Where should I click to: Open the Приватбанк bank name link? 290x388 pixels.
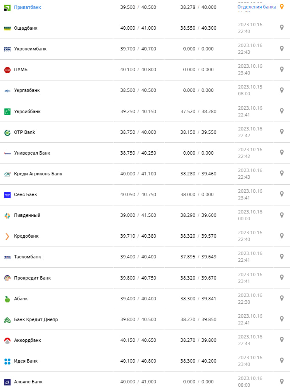pyautogui.click(x=28, y=7)
